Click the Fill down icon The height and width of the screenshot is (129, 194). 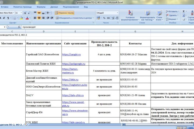[x=184, y=15]
